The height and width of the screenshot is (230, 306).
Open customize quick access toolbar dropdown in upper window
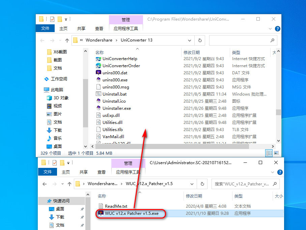pos(66,19)
